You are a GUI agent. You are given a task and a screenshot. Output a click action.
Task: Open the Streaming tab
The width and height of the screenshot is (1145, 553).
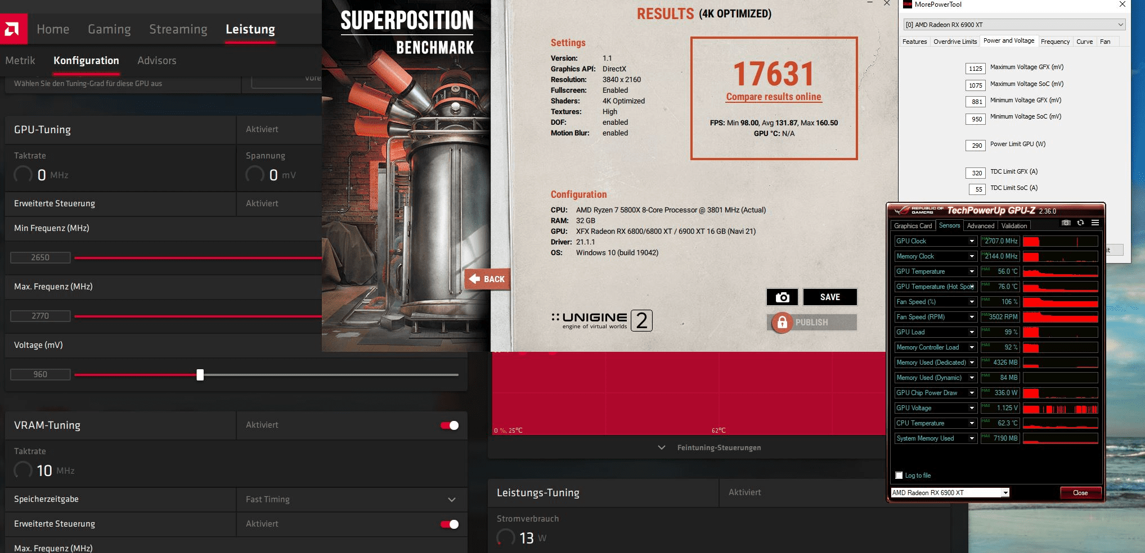[x=178, y=29]
